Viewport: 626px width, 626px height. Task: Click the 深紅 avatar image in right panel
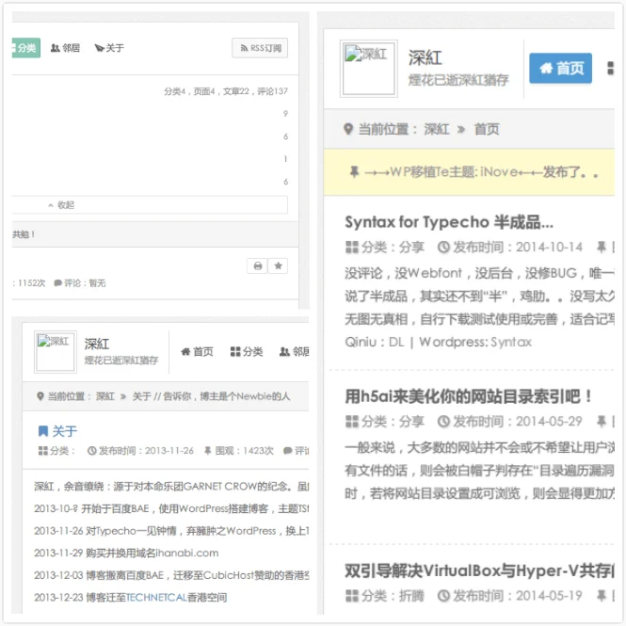tap(368, 69)
